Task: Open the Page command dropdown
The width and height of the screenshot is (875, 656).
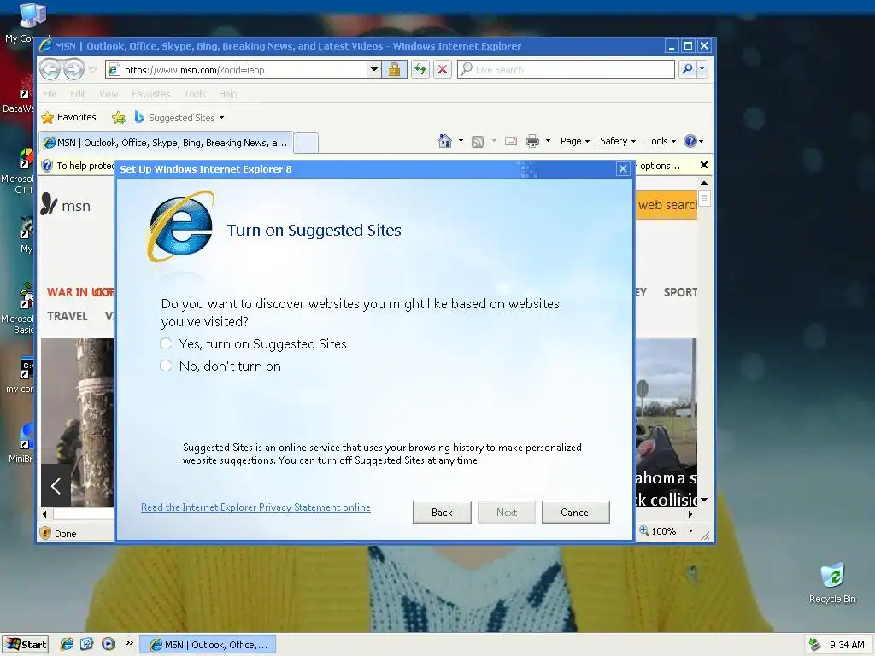Action: coord(575,141)
